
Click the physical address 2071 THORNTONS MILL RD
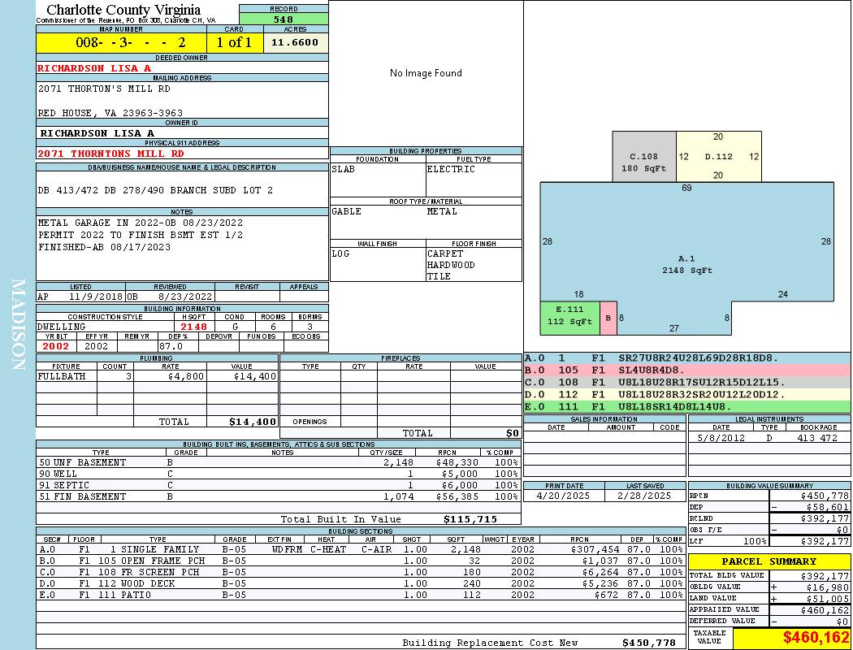(x=111, y=154)
